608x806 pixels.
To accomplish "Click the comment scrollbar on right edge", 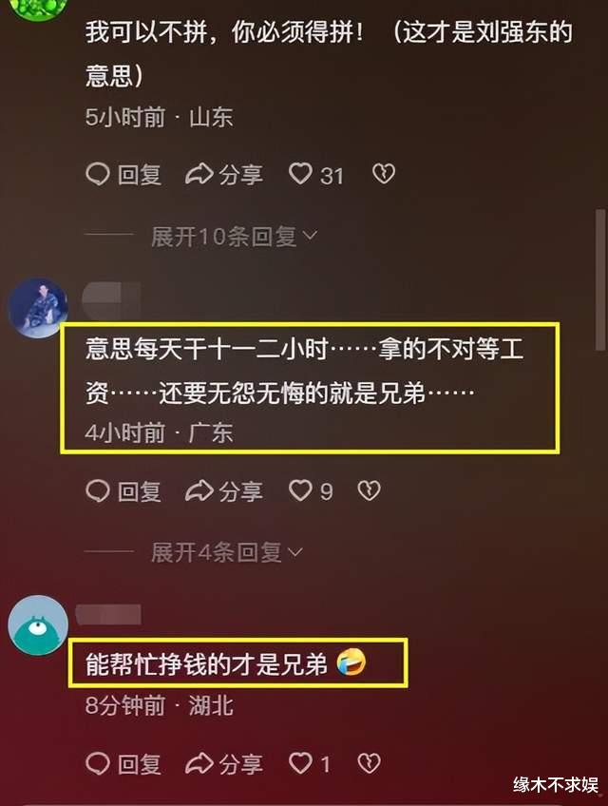I will (599, 280).
